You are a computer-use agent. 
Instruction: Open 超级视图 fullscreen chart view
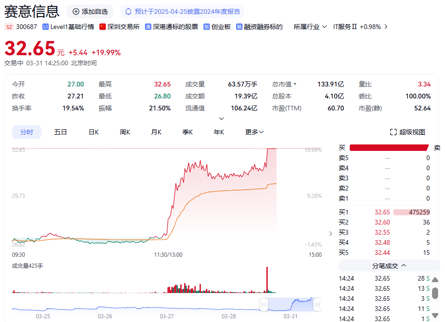click(407, 132)
